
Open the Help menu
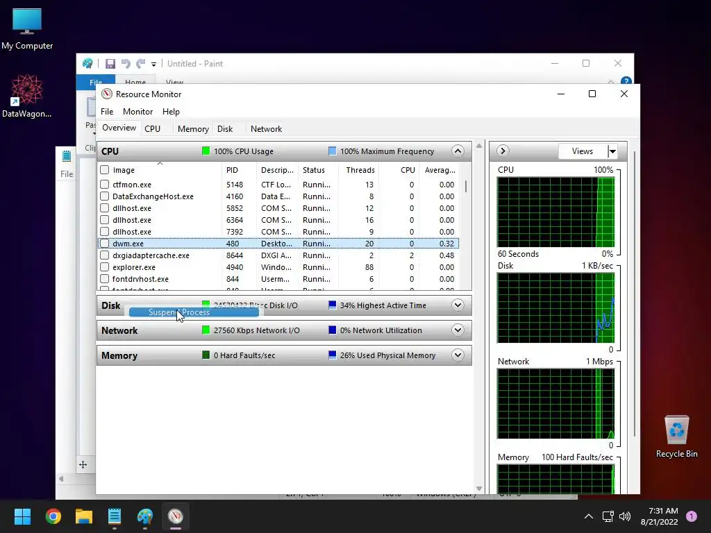click(171, 112)
